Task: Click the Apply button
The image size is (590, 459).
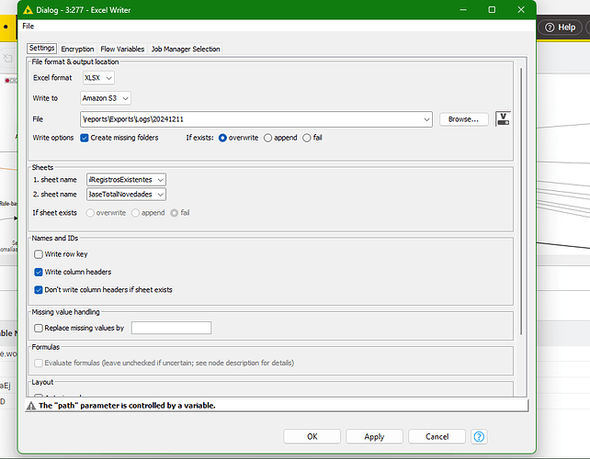Action: [x=374, y=436]
